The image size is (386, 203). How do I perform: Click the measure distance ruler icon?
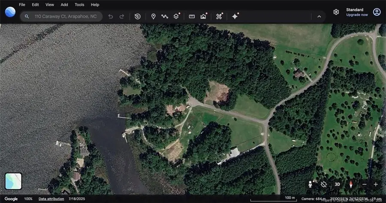(x=192, y=16)
